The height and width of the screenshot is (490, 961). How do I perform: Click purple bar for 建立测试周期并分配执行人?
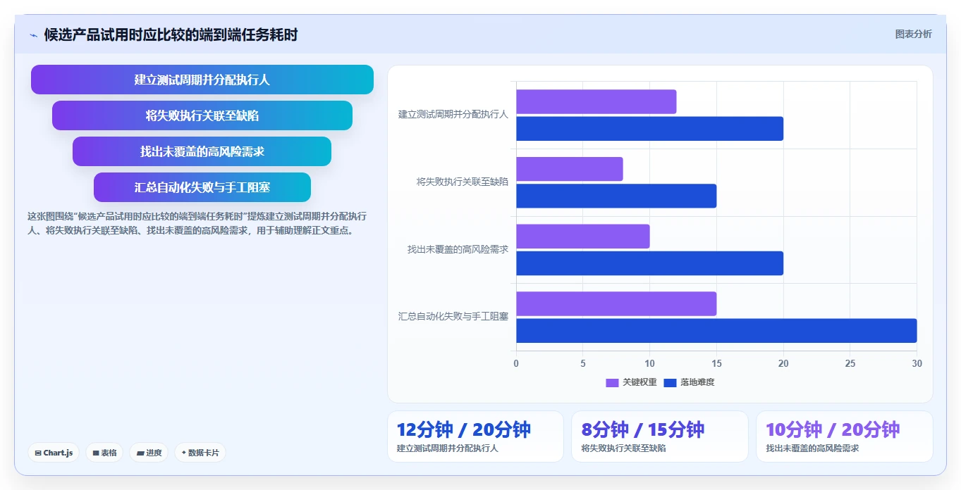[x=596, y=101]
